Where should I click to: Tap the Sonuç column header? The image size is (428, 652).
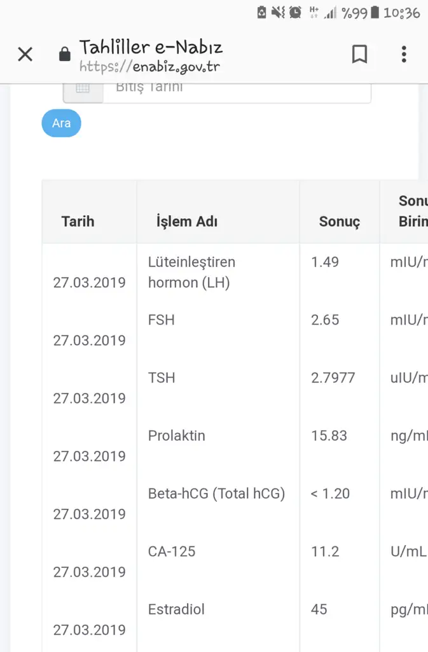coord(339,222)
